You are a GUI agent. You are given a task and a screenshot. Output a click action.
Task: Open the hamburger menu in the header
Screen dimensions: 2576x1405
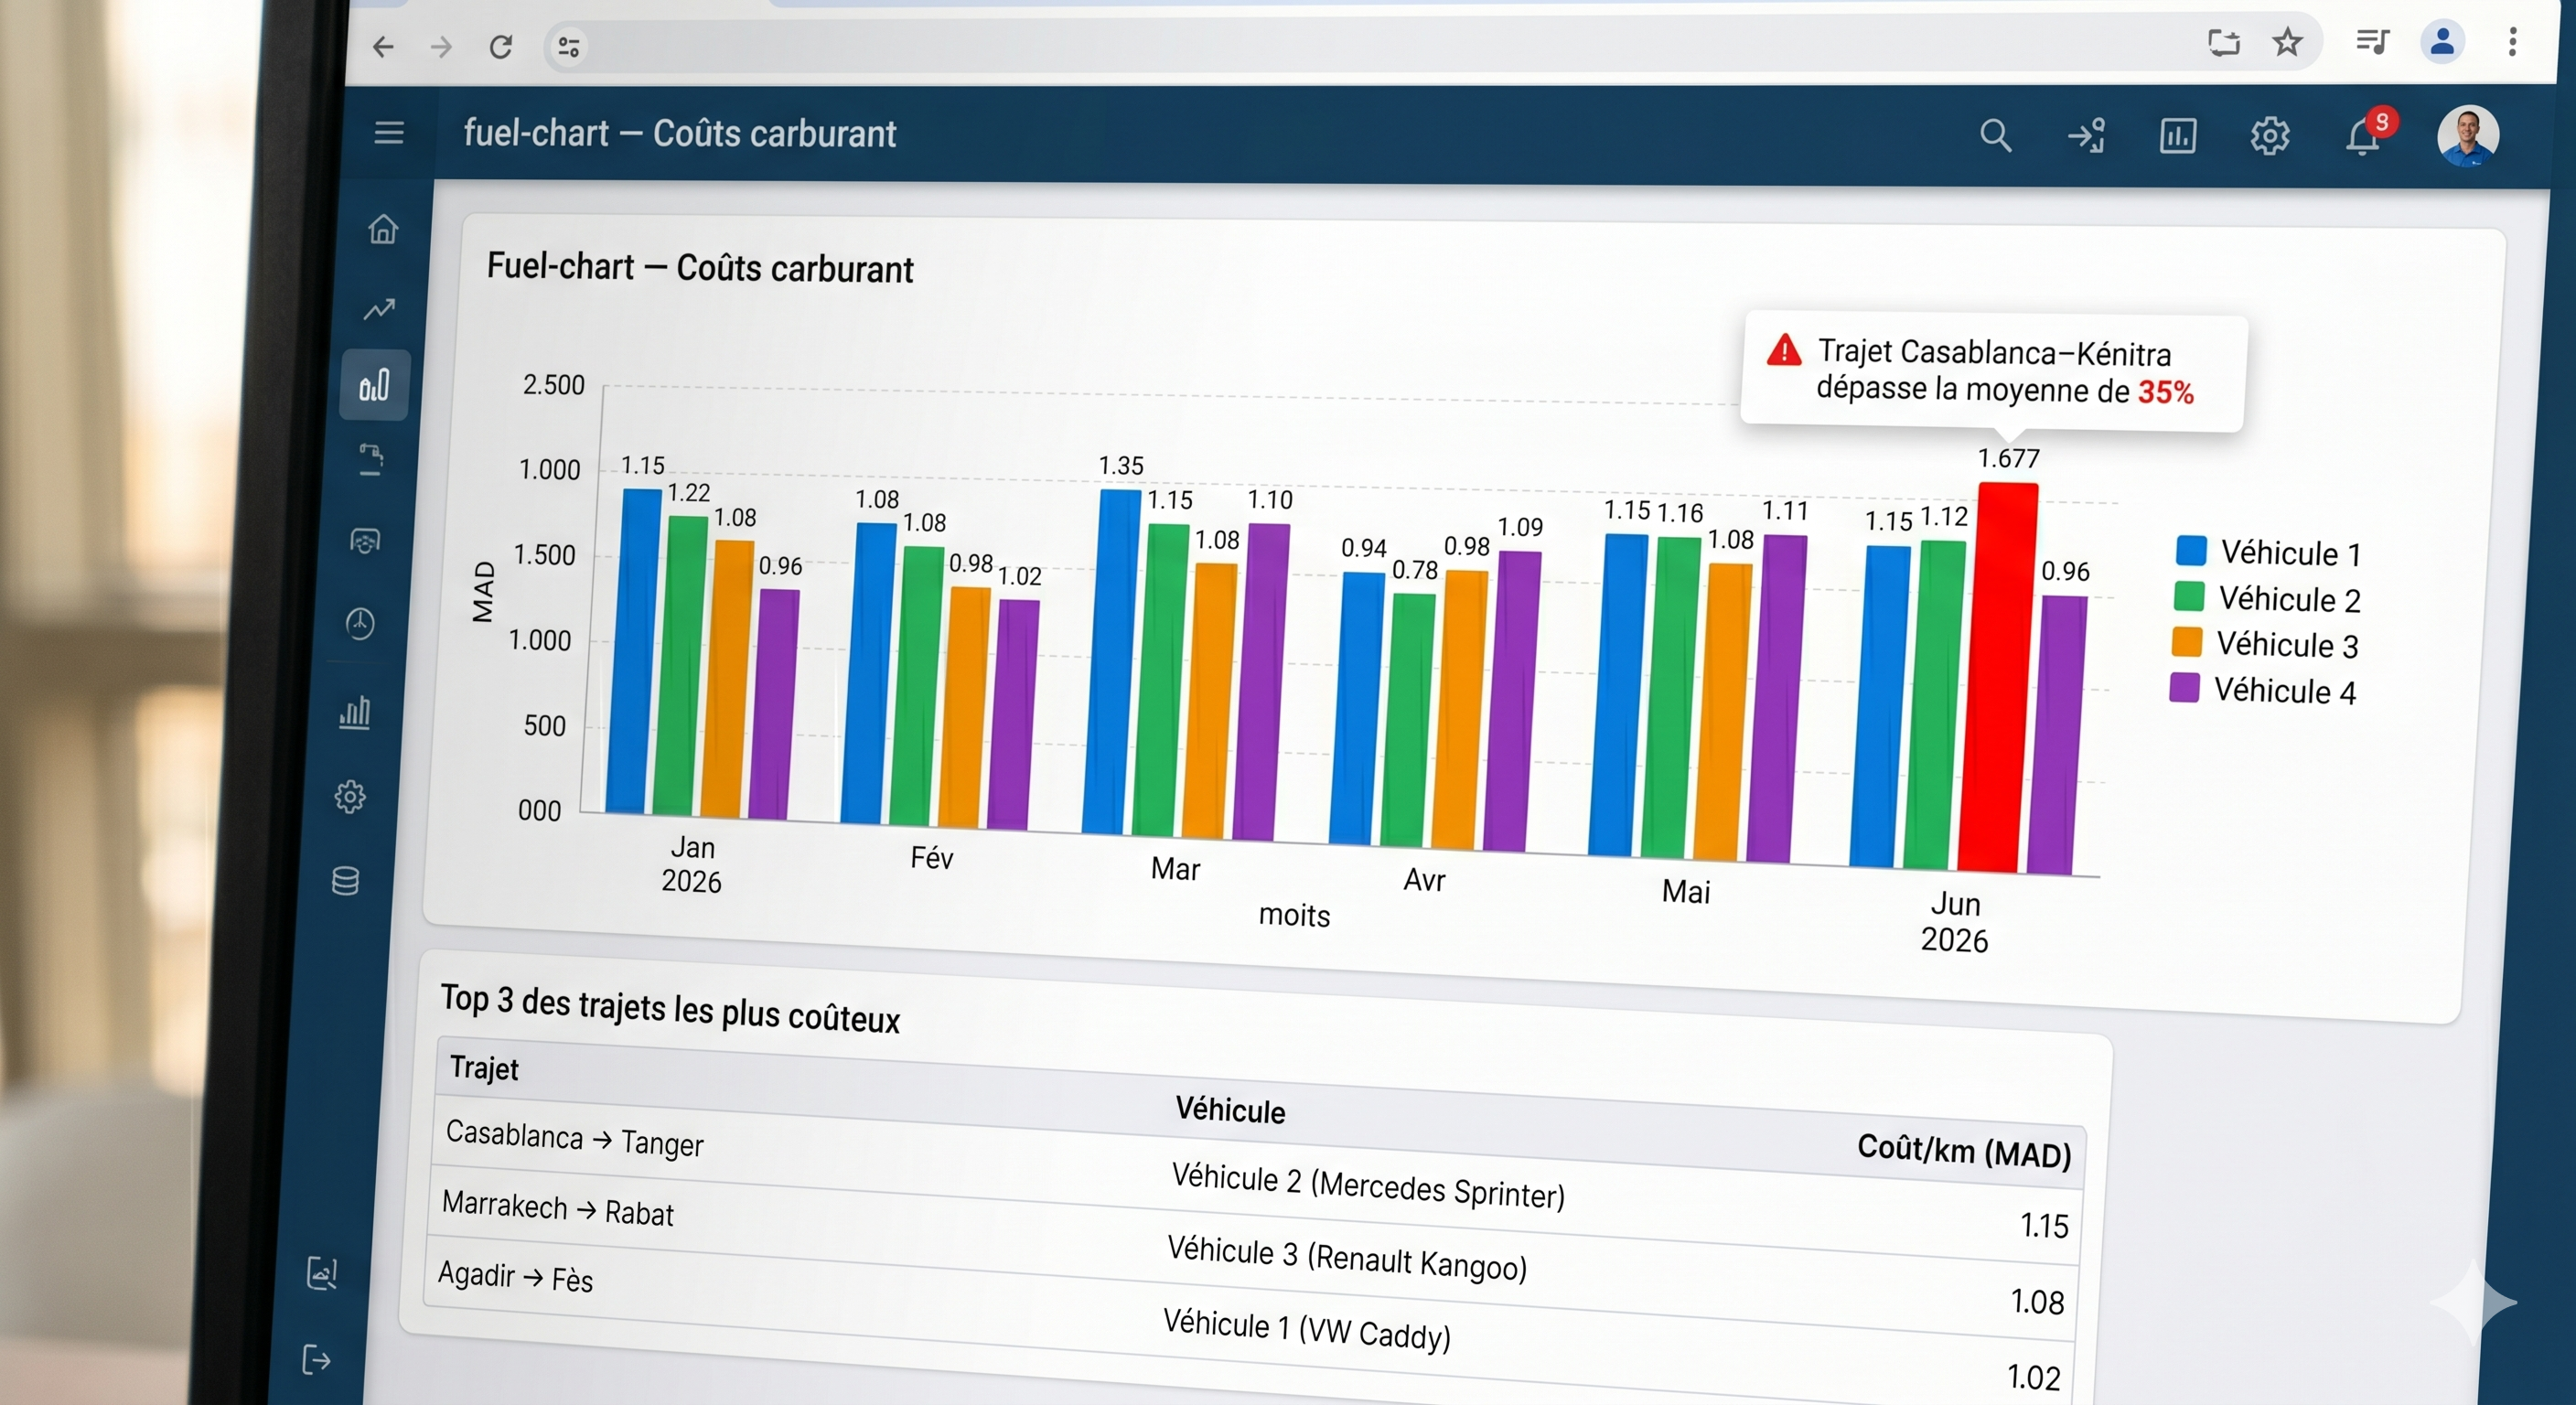pyautogui.click(x=389, y=133)
